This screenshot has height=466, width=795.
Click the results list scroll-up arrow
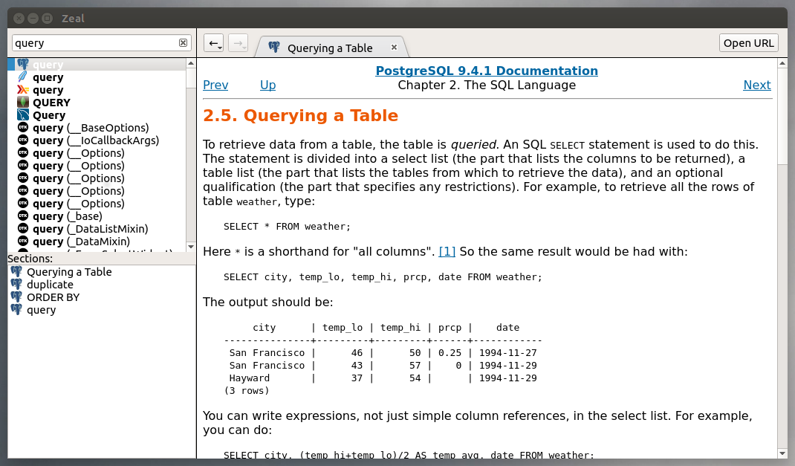(191, 63)
